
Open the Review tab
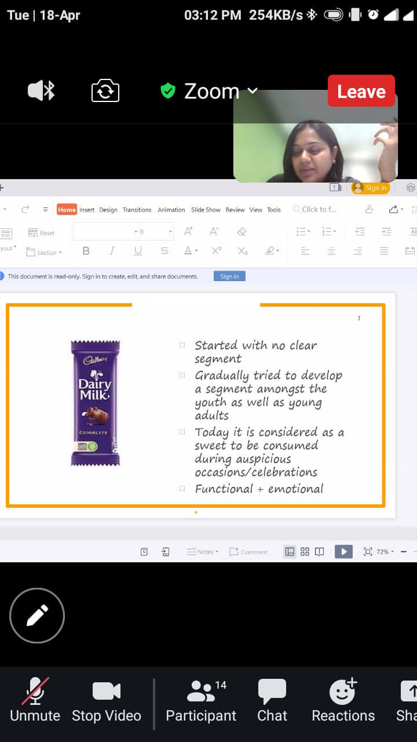tap(235, 210)
